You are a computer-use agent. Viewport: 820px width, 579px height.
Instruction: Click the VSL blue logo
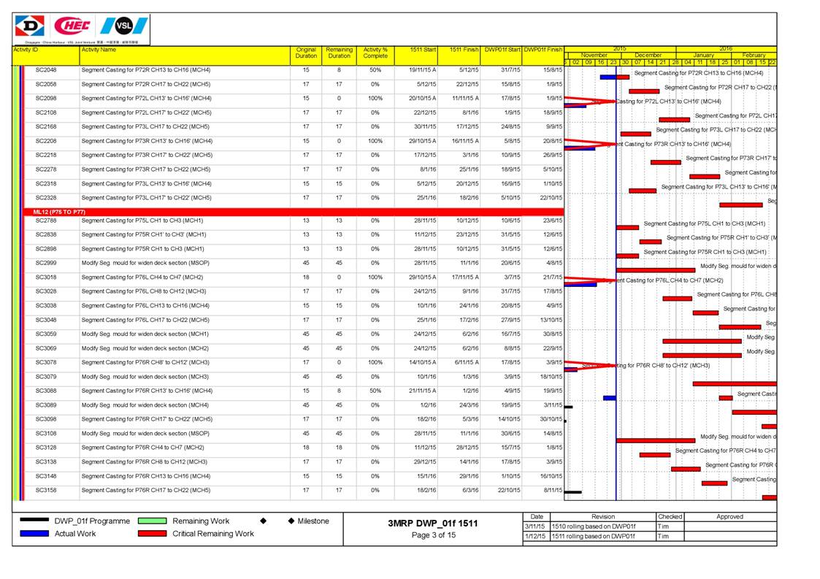[x=124, y=26]
